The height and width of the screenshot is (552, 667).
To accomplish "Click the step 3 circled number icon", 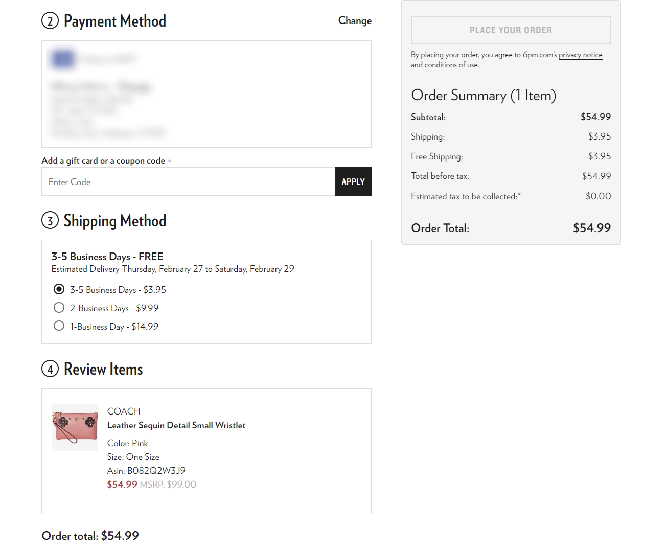I will pyautogui.click(x=50, y=221).
